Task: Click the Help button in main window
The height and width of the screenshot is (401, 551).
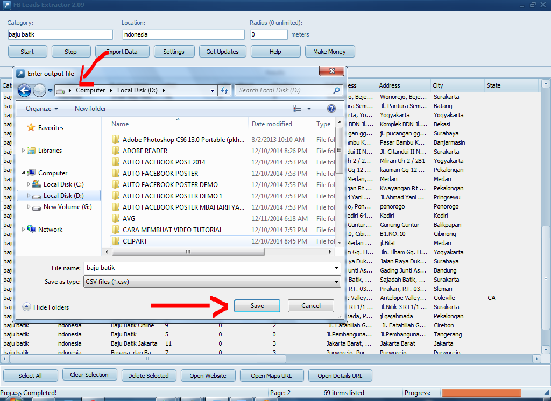Action: pyautogui.click(x=275, y=52)
